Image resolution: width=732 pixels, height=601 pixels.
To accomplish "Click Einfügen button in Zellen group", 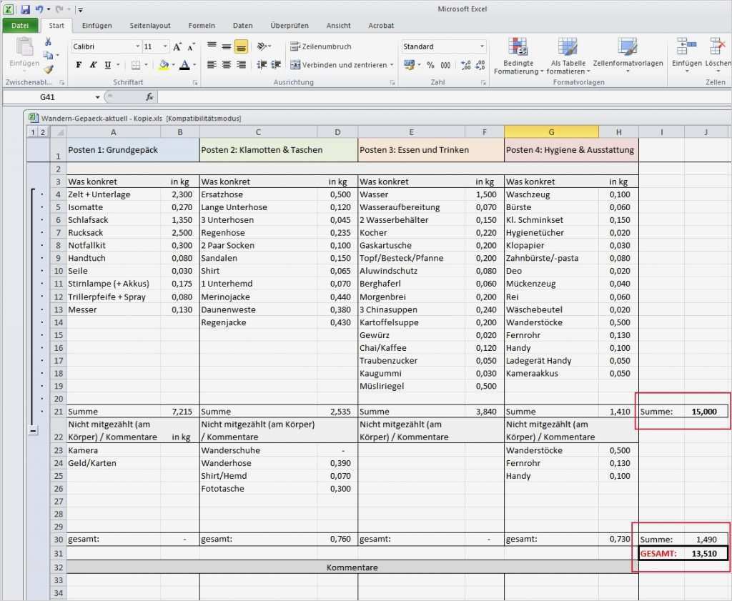I will (x=687, y=56).
